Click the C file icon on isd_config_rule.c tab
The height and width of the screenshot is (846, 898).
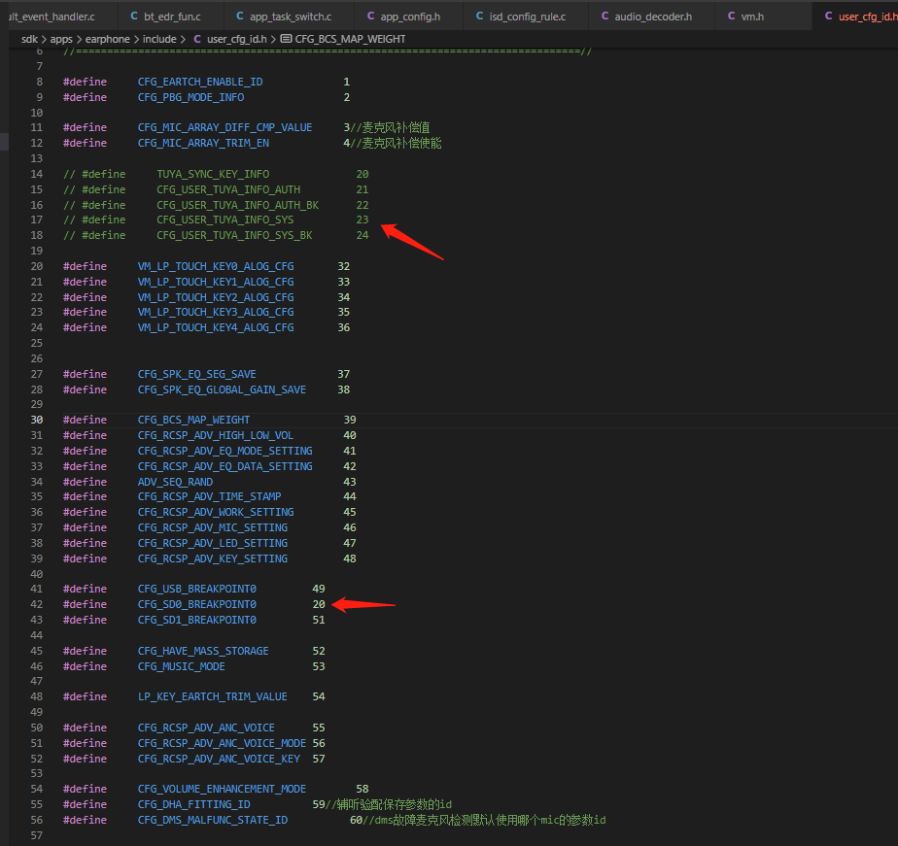(x=479, y=17)
